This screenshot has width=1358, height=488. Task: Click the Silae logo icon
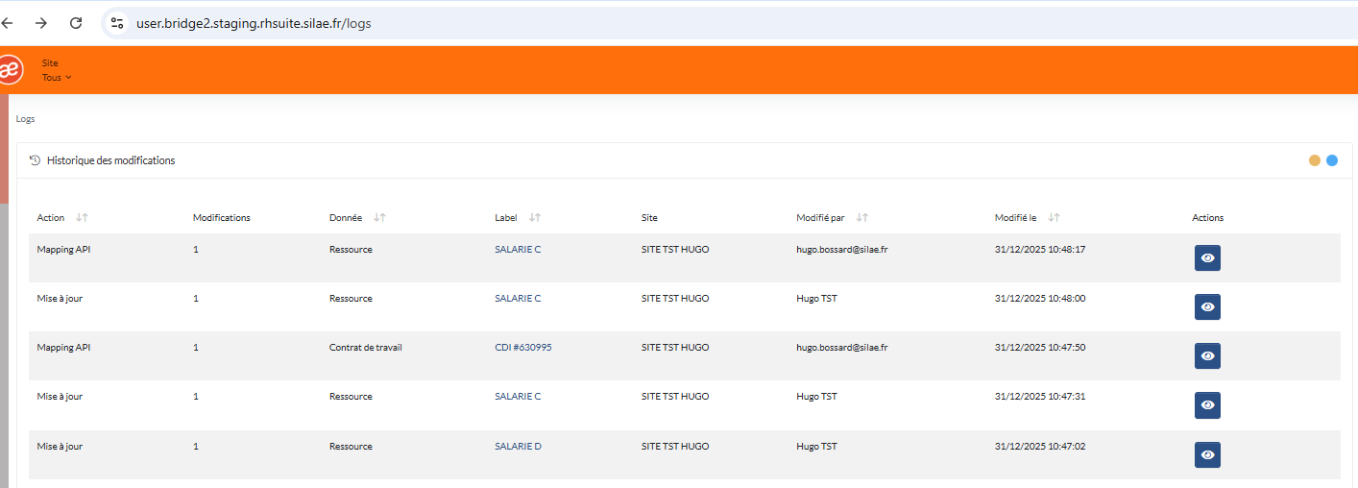coord(10,70)
